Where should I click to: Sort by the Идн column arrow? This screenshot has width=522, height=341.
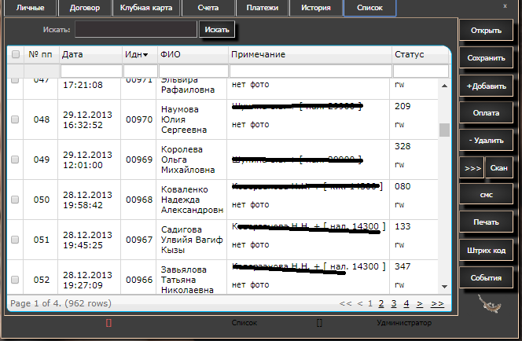(145, 55)
